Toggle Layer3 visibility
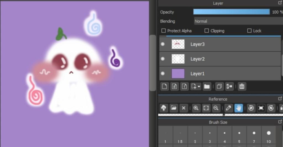 pyautogui.click(x=163, y=44)
